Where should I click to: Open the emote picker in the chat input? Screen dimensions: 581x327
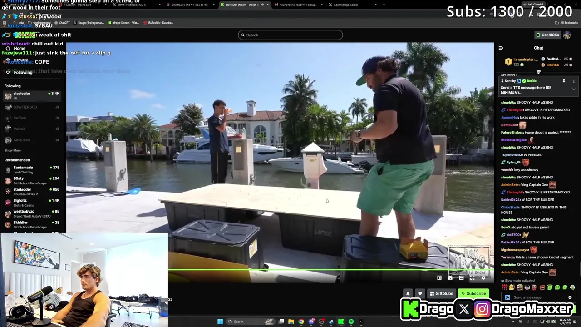(570, 297)
